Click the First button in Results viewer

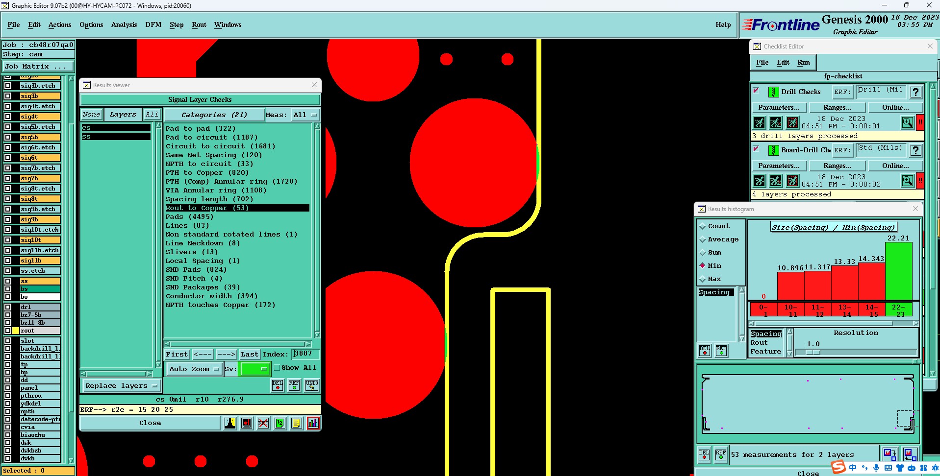coord(177,354)
